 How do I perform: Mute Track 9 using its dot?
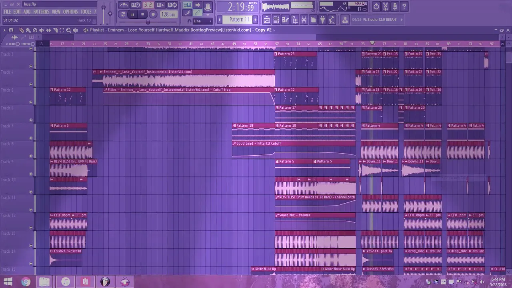(31, 174)
